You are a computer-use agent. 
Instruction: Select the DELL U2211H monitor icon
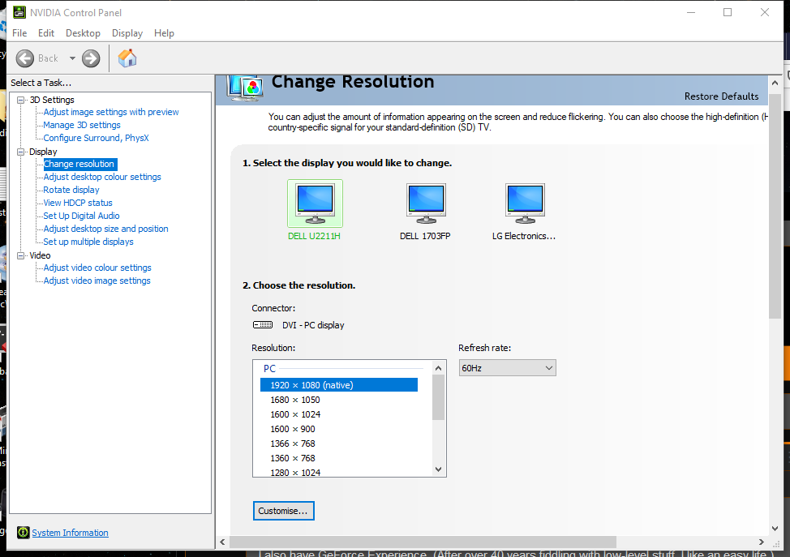click(x=315, y=204)
